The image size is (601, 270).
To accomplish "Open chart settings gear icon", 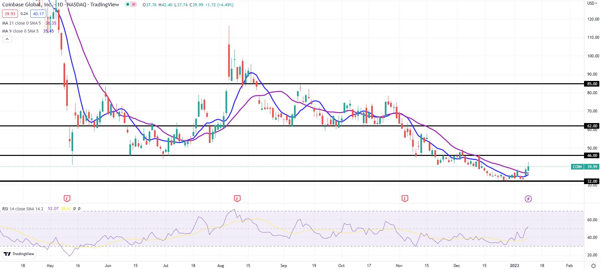I will (593, 266).
